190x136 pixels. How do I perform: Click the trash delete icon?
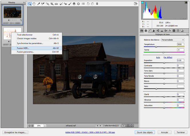coord(97,4)
